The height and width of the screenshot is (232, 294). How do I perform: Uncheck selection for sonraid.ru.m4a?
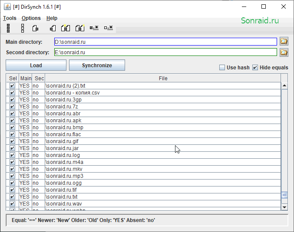coord(12,162)
